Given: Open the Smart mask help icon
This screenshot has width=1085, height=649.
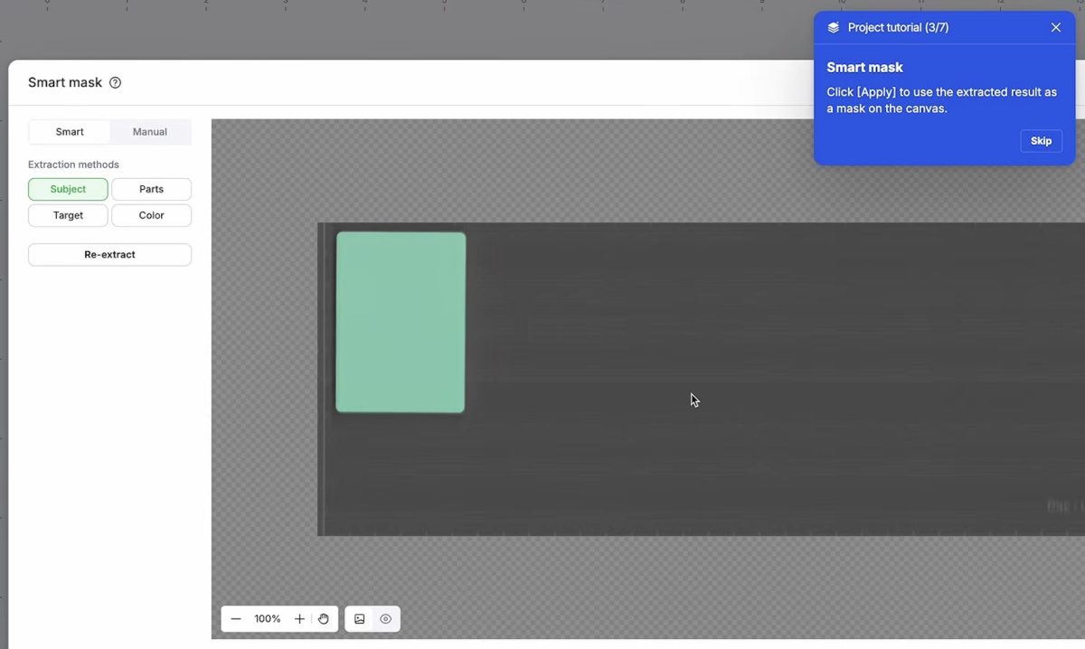Looking at the screenshot, I should click(x=115, y=82).
